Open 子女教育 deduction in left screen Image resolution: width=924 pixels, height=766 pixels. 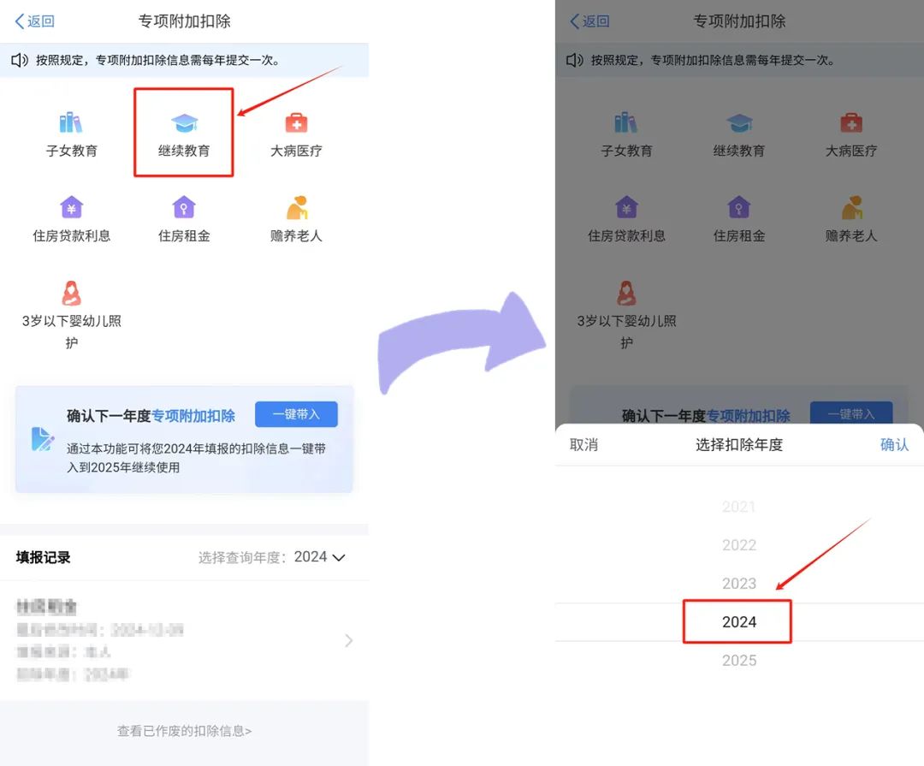[72, 134]
